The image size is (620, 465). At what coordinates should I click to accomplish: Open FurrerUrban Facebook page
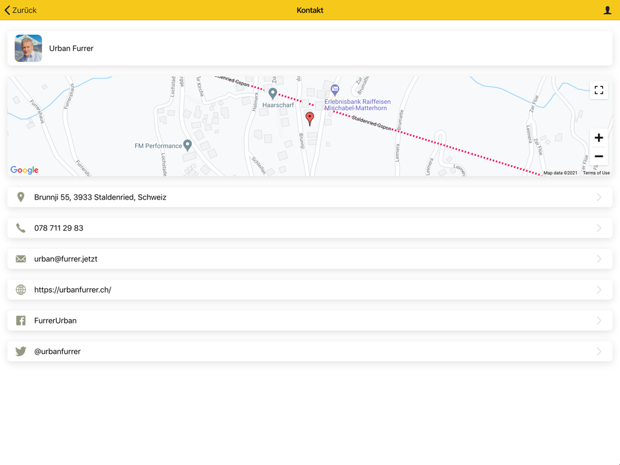click(55, 321)
